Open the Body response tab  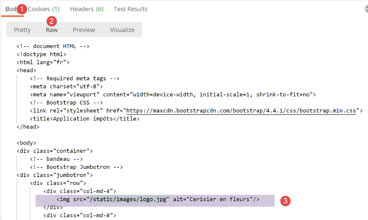coord(11,9)
